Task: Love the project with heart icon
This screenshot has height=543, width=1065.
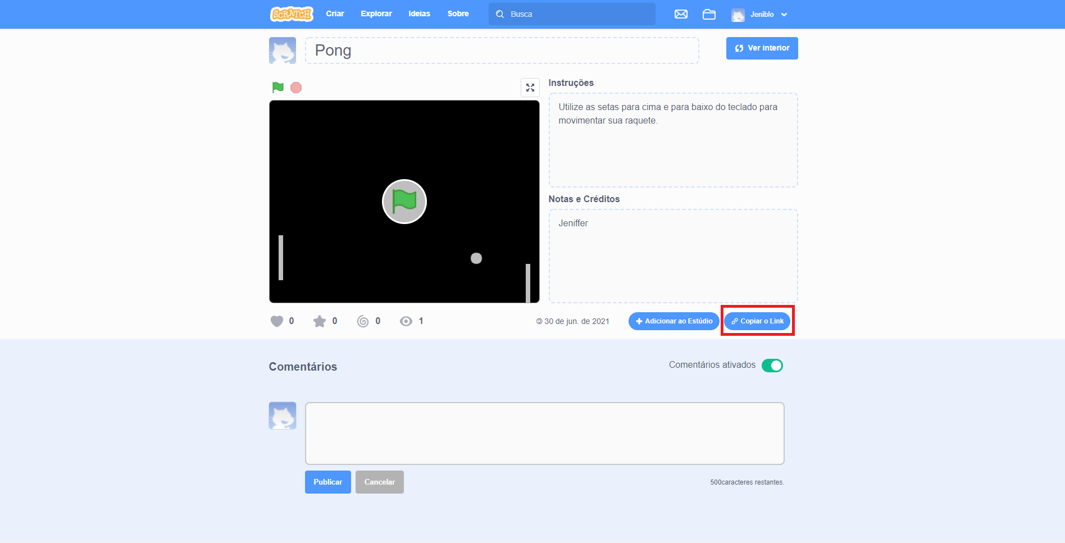Action: click(x=277, y=321)
